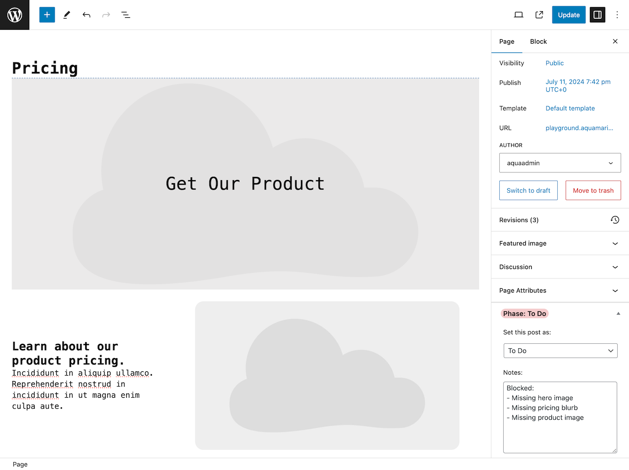
Task: Select the product cloud placeholder image
Action: [x=327, y=375]
